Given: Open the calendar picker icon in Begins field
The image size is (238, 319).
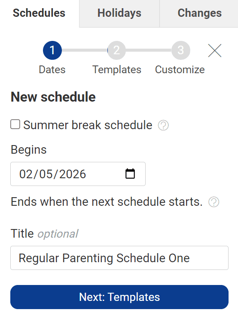Looking at the screenshot, I should click(130, 174).
